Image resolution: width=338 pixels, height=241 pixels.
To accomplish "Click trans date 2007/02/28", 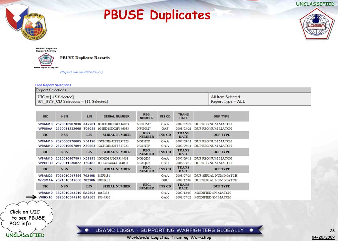I will (183, 124).
